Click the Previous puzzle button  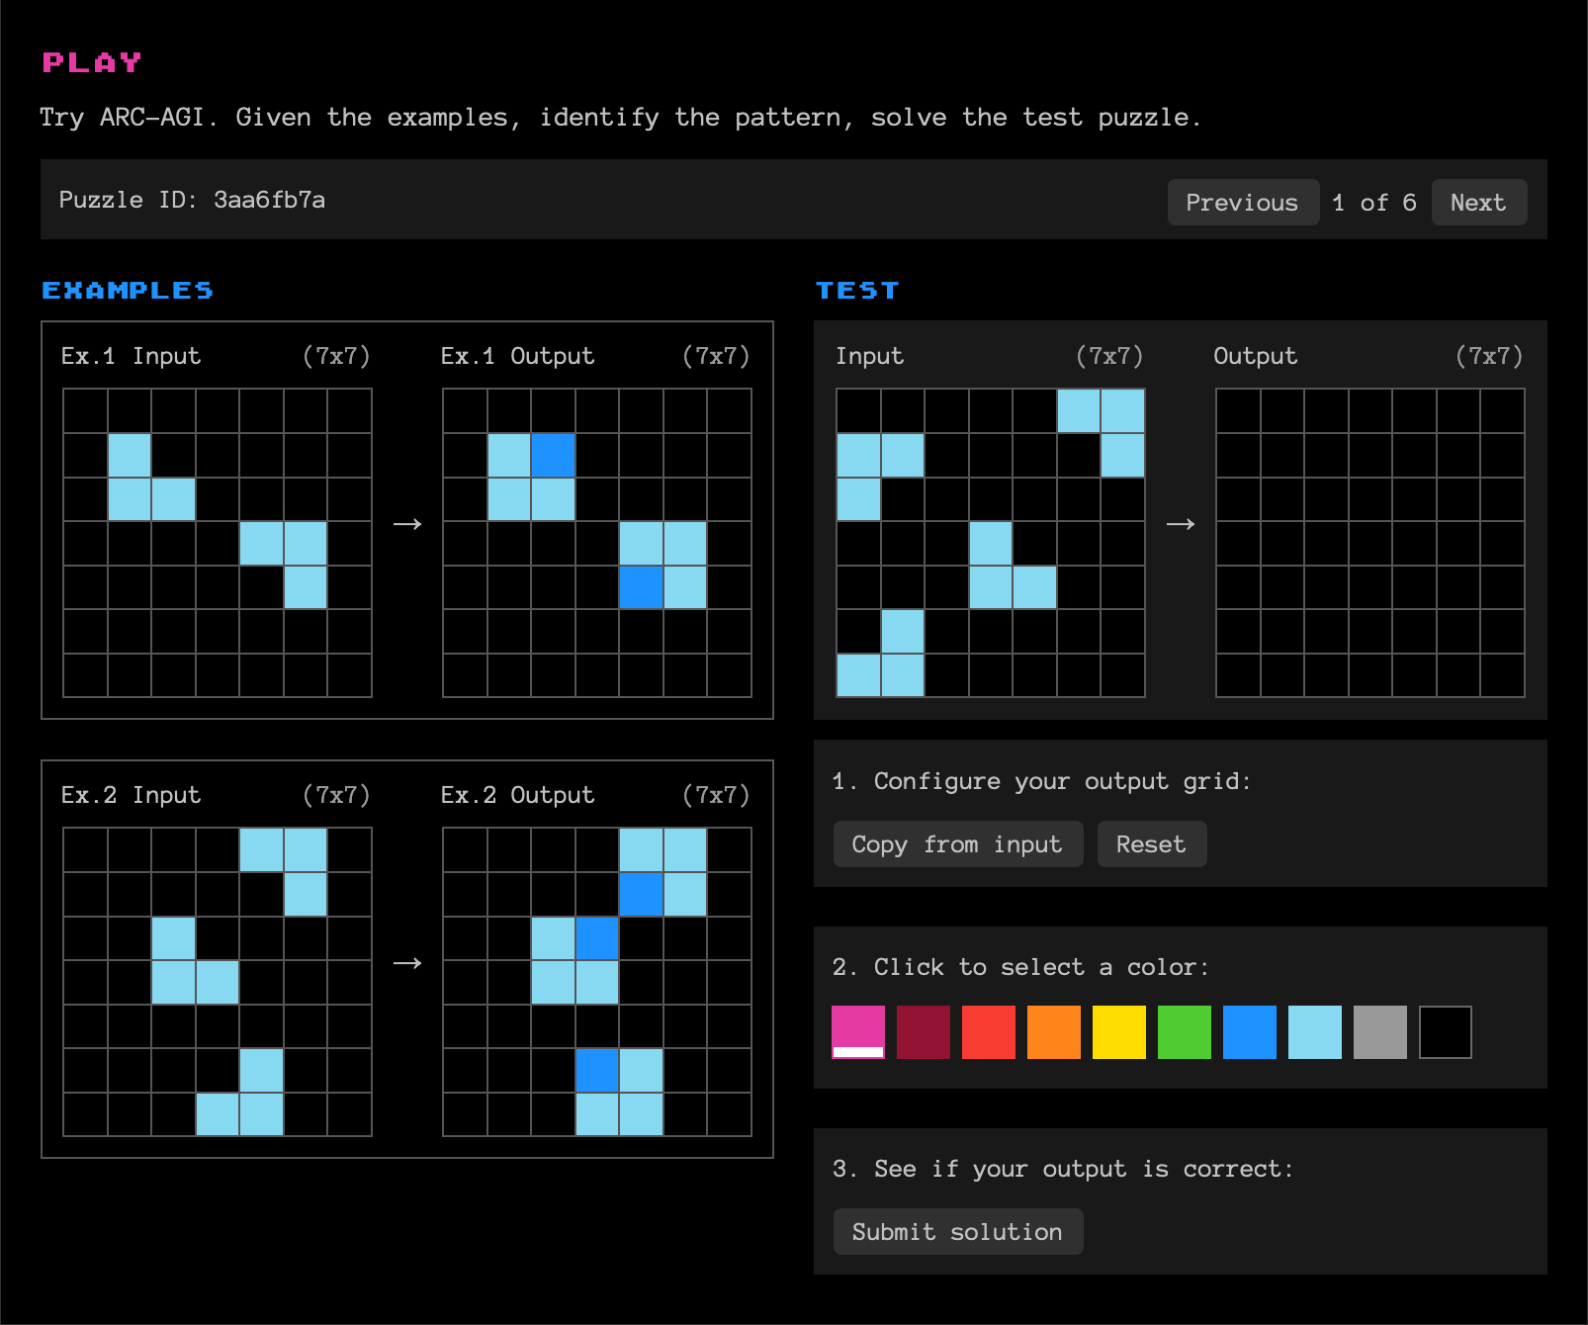(x=1243, y=202)
